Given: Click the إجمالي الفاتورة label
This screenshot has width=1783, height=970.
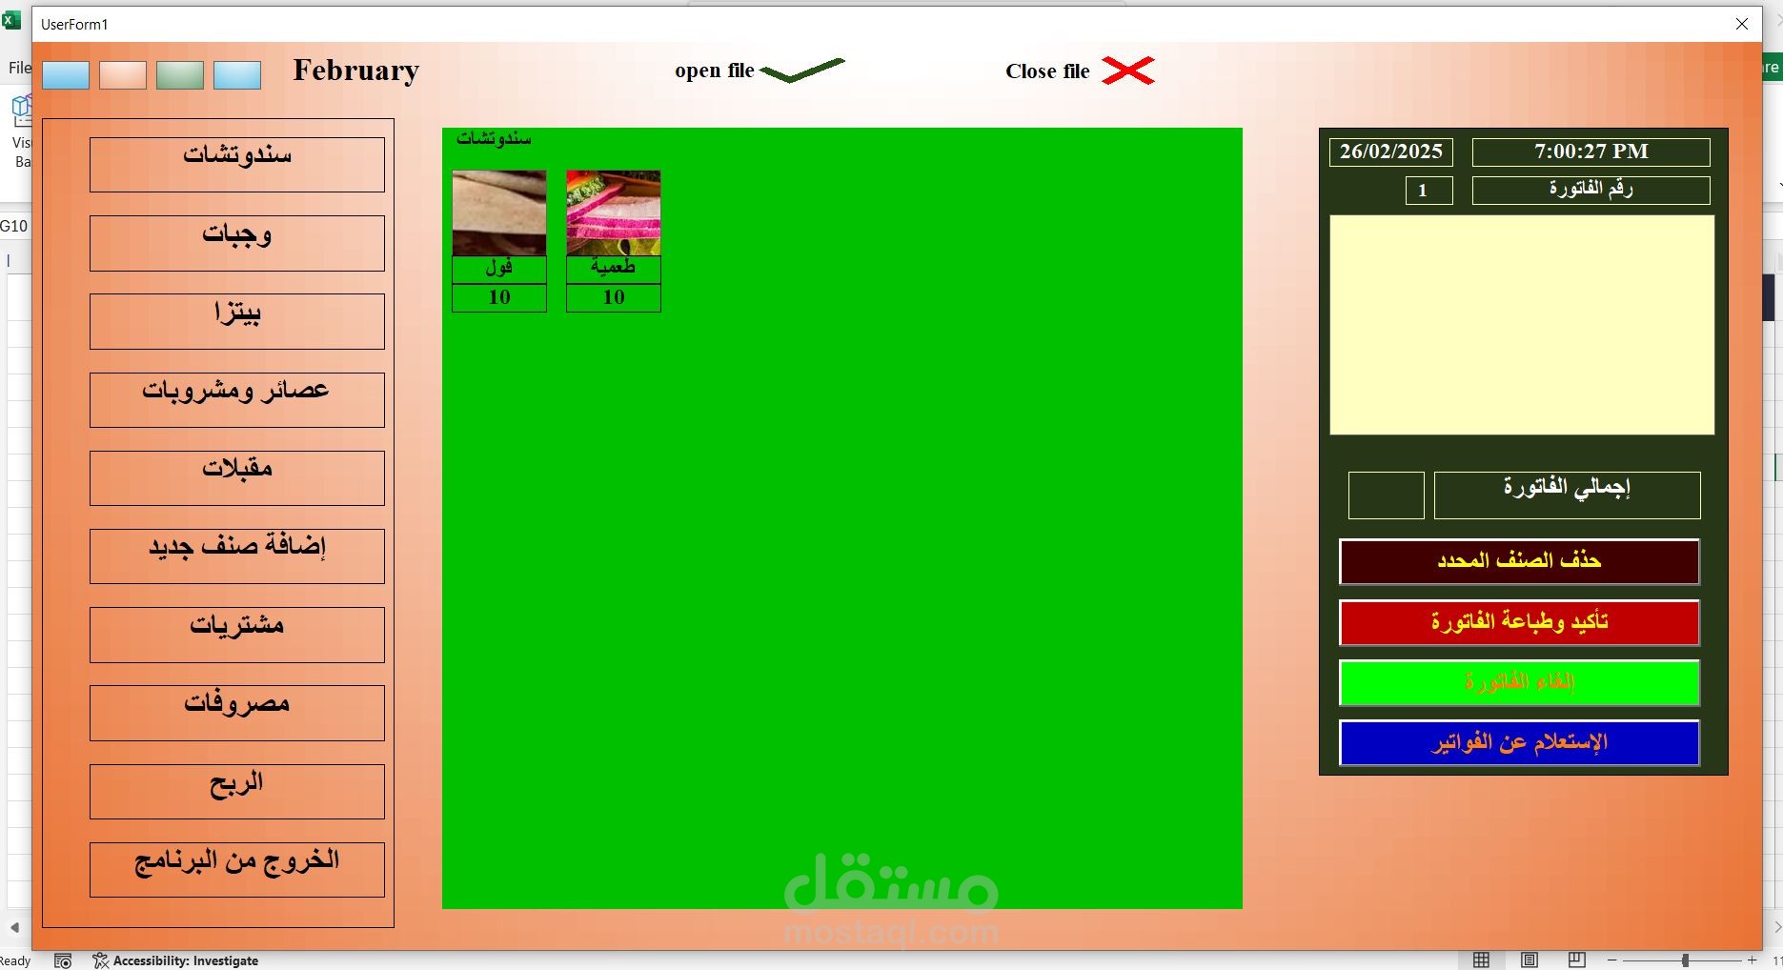Looking at the screenshot, I should (1568, 495).
